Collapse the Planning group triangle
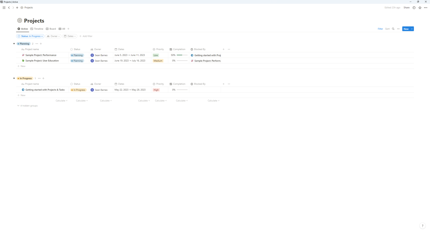Image resolution: width=430 pixels, height=233 pixels. 14,44
